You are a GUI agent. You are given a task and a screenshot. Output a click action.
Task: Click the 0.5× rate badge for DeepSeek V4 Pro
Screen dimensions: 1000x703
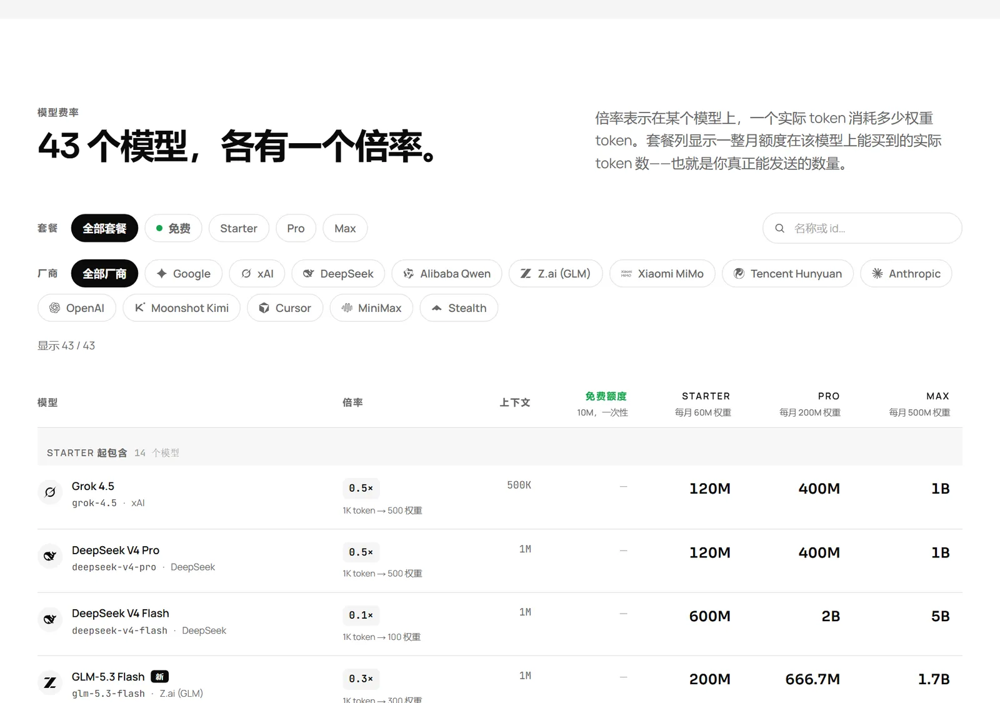(361, 552)
